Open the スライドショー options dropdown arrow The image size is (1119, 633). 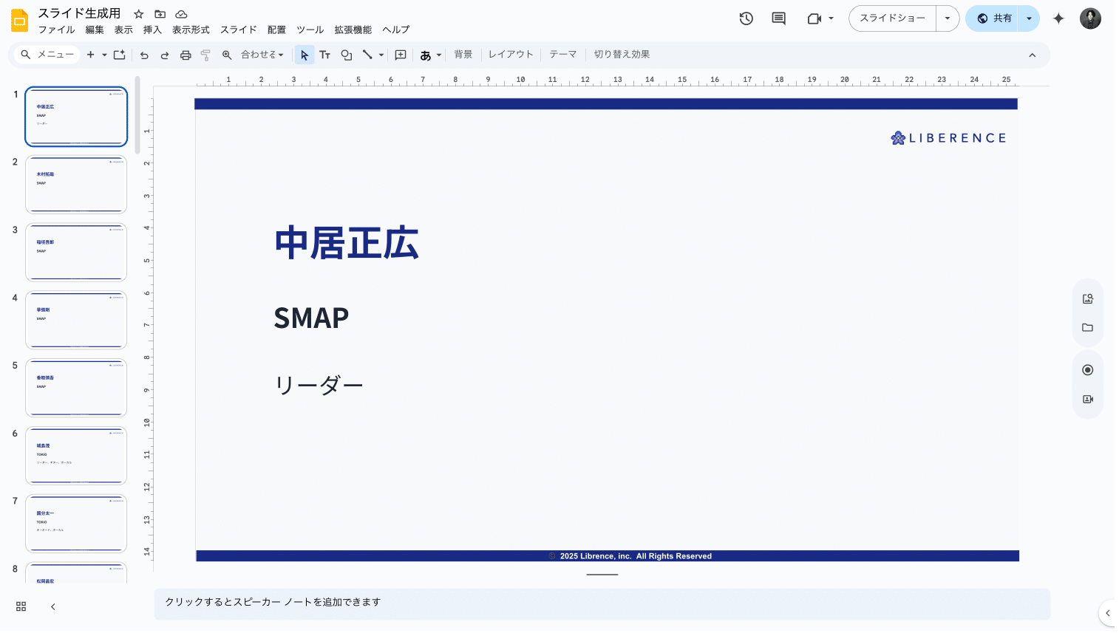(x=948, y=18)
